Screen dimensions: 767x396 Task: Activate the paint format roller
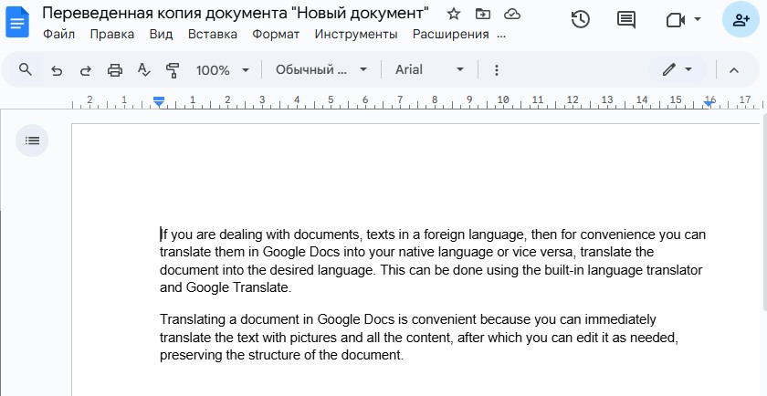(173, 70)
